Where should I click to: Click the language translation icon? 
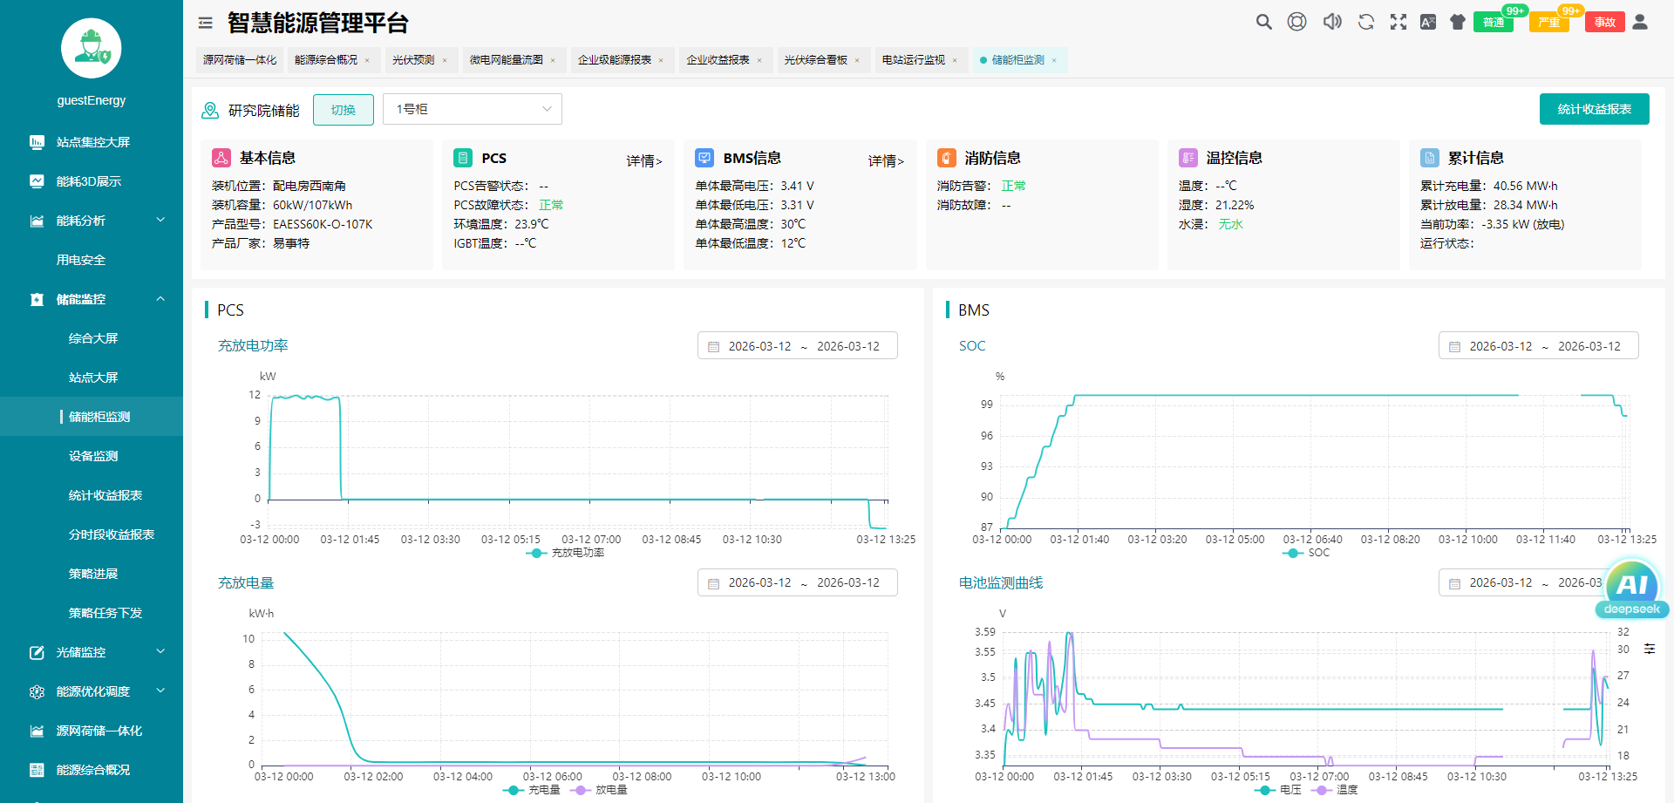tap(1428, 21)
